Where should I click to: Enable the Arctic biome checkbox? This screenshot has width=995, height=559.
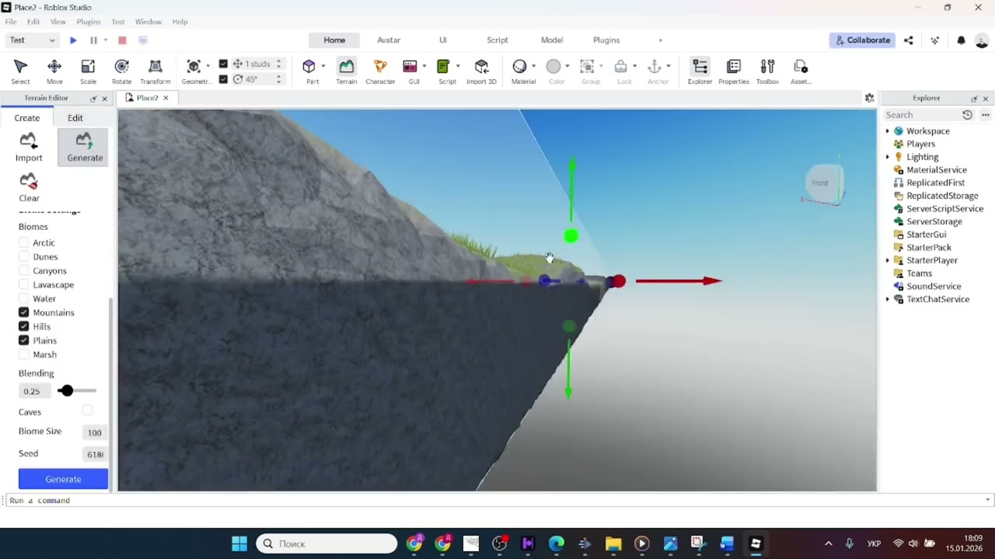click(24, 243)
